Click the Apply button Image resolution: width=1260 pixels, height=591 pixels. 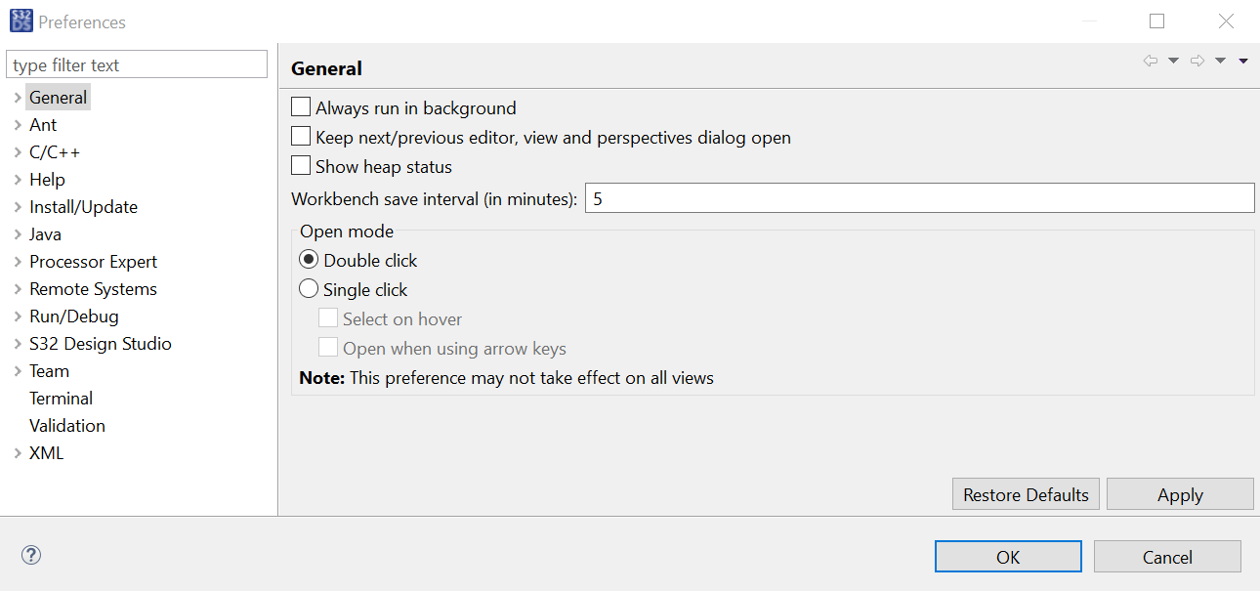click(1179, 494)
